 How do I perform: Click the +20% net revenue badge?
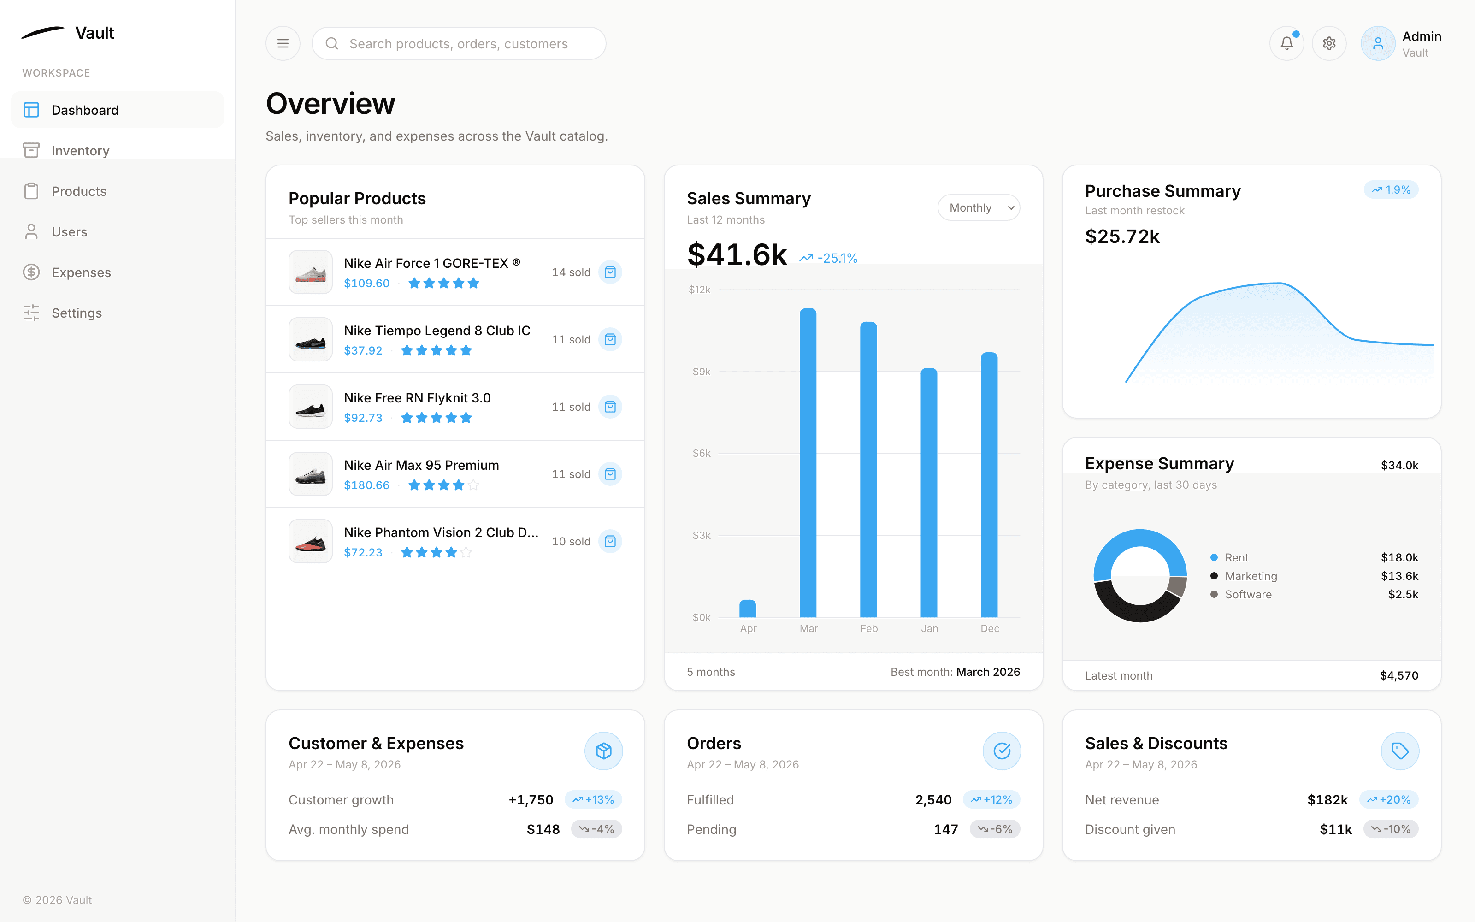point(1389,799)
